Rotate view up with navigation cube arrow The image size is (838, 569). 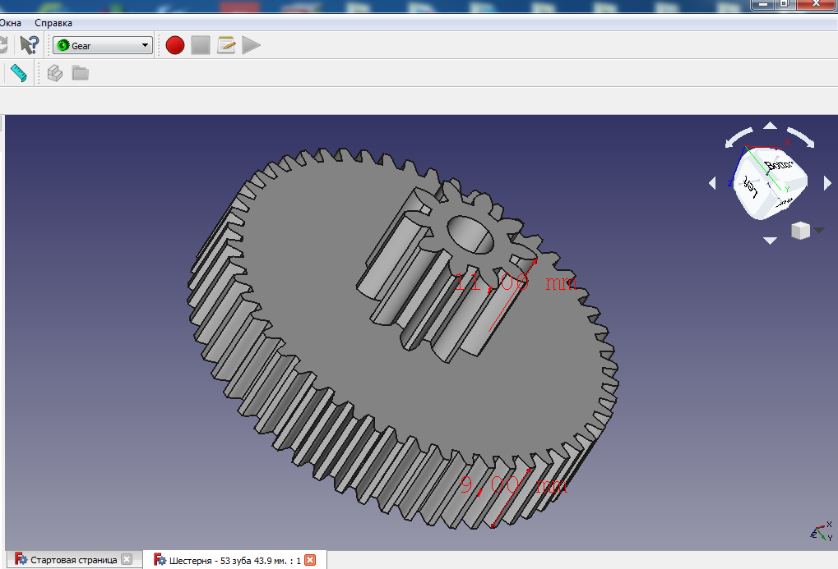(x=770, y=126)
